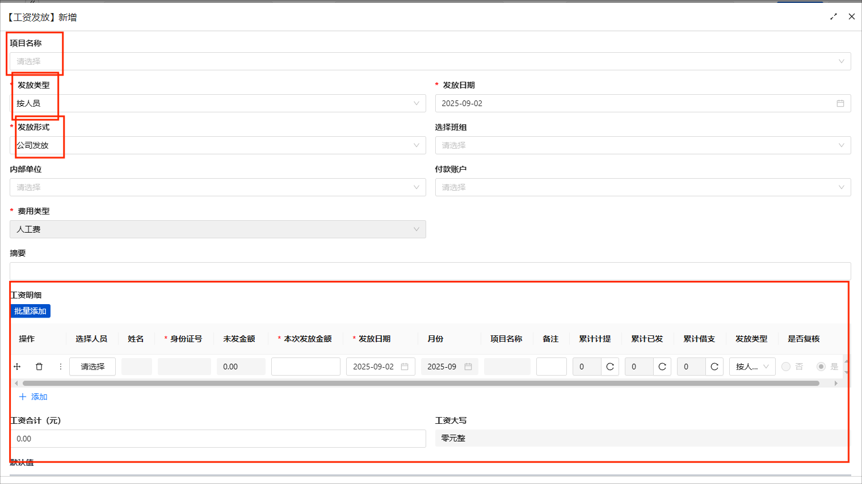Image resolution: width=862 pixels, height=484 pixels.
Task: Click refresh icon beside 累计借支 value
Action: tap(714, 367)
